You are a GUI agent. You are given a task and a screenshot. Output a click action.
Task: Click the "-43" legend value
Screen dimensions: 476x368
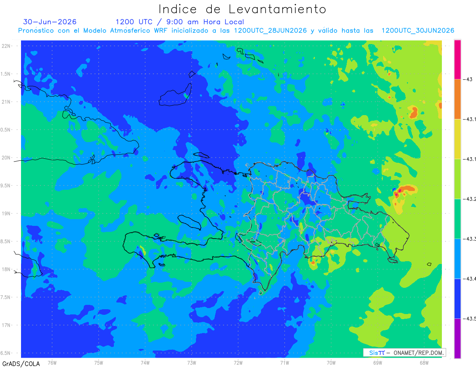(x=468, y=79)
